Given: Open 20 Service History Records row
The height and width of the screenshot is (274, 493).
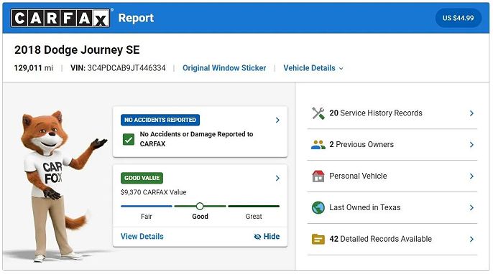Looking at the screenshot, I should pyautogui.click(x=392, y=113).
